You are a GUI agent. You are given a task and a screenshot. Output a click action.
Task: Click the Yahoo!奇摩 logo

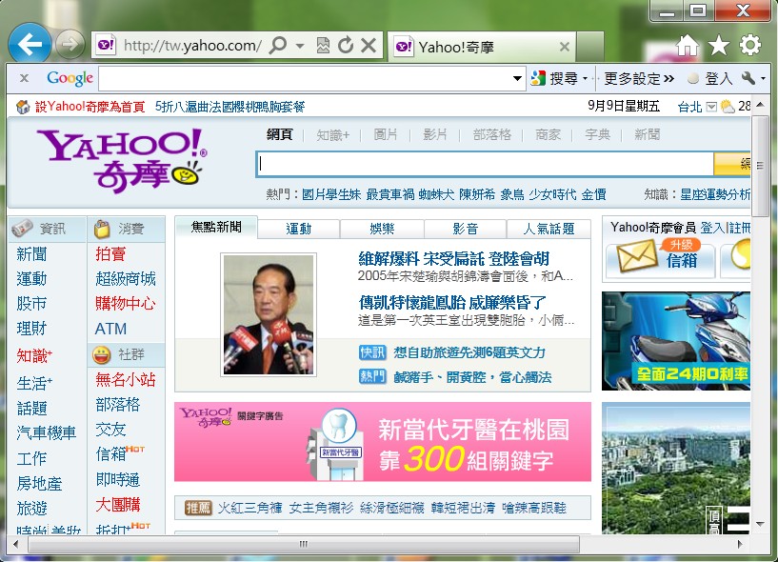[x=122, y=161]
